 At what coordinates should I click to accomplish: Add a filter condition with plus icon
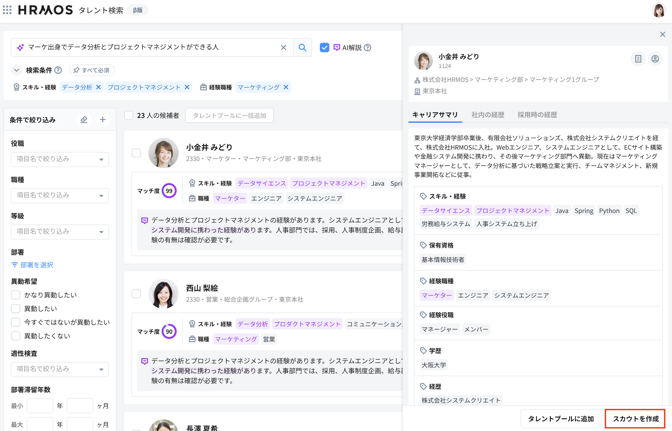(103, 120)
